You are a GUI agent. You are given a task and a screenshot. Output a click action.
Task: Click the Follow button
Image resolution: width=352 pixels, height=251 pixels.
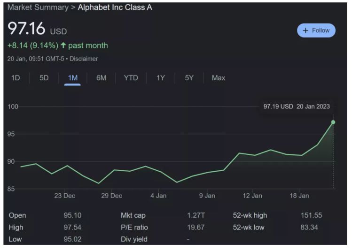click(316, 30)
